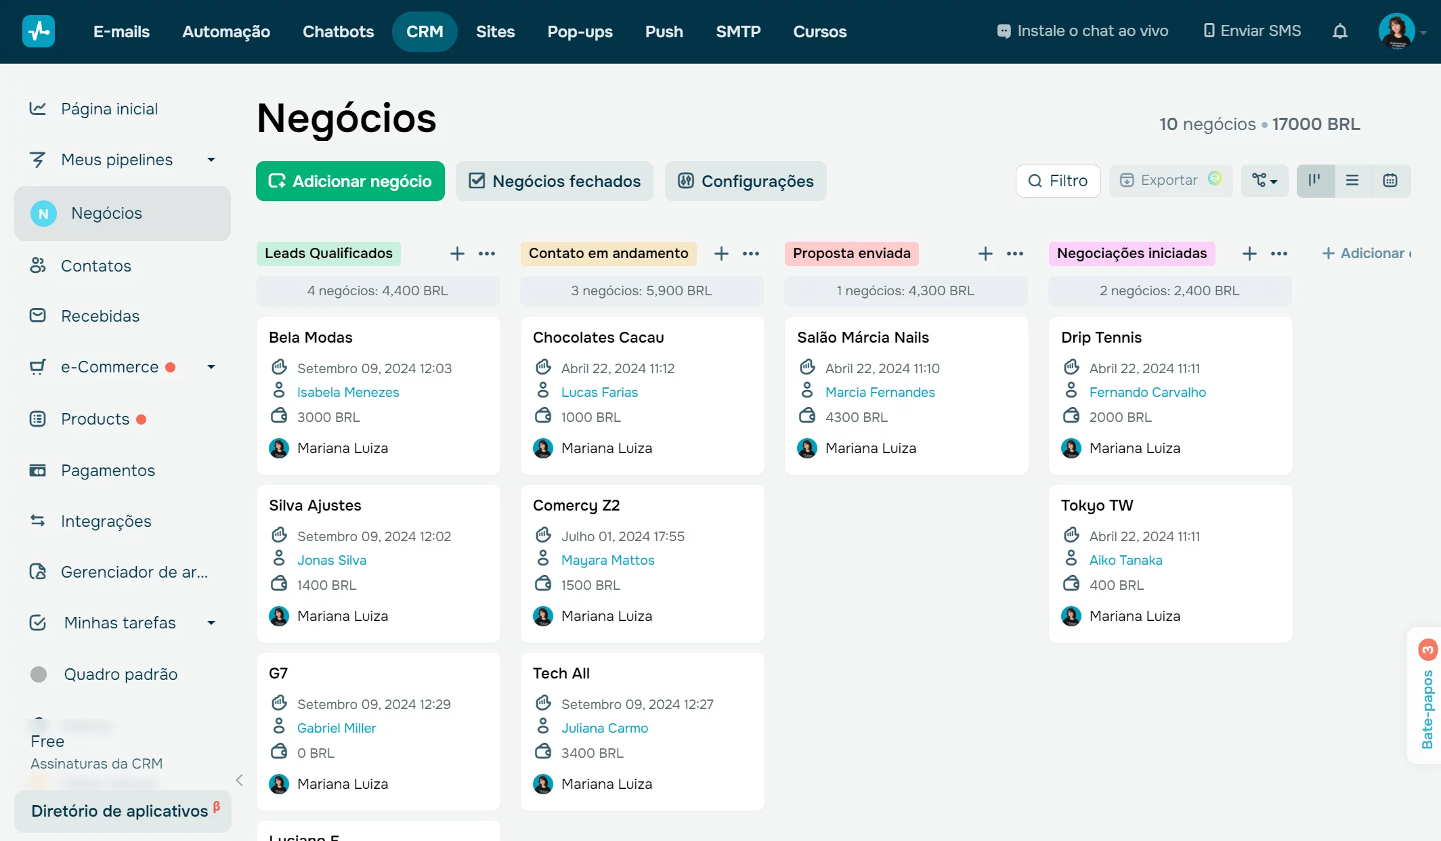Switch to the CRM tab
The width and height of the screenshot is (1441, 841).
click(425, 31)
